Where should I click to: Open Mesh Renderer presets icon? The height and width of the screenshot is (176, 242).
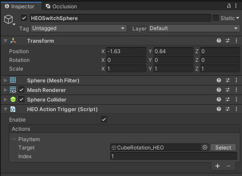(x=228, y=90)
